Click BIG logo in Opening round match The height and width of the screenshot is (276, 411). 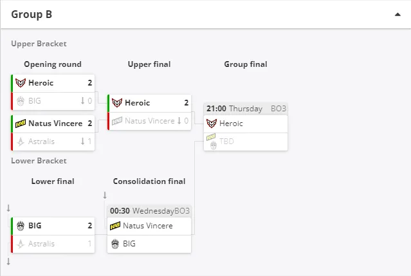[x=21, y=101]
